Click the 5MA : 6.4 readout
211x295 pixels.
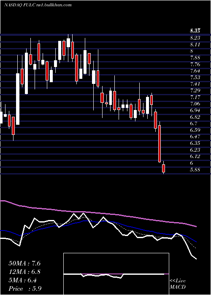click(x=23, y=280)
